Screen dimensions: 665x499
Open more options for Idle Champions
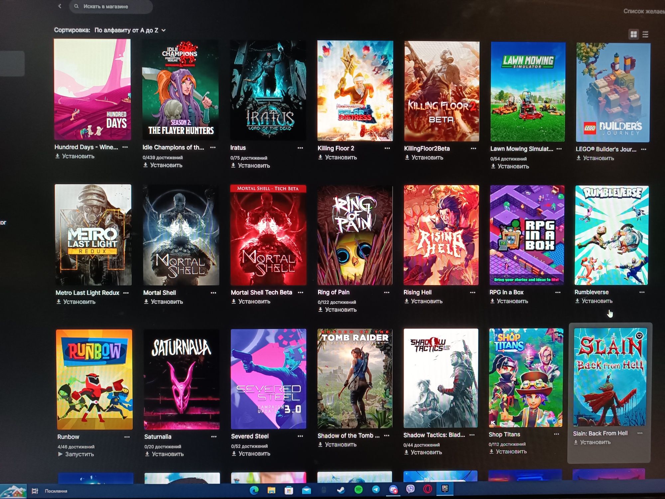213,147
